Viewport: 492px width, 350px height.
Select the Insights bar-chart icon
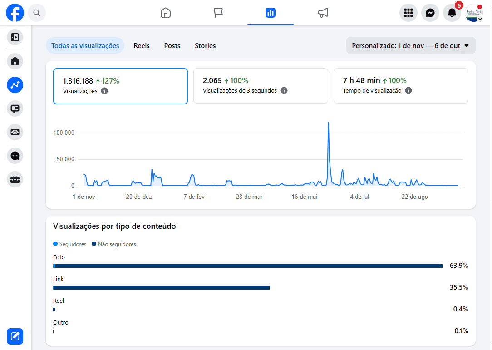pyautogui.click(x=271, y=13)
